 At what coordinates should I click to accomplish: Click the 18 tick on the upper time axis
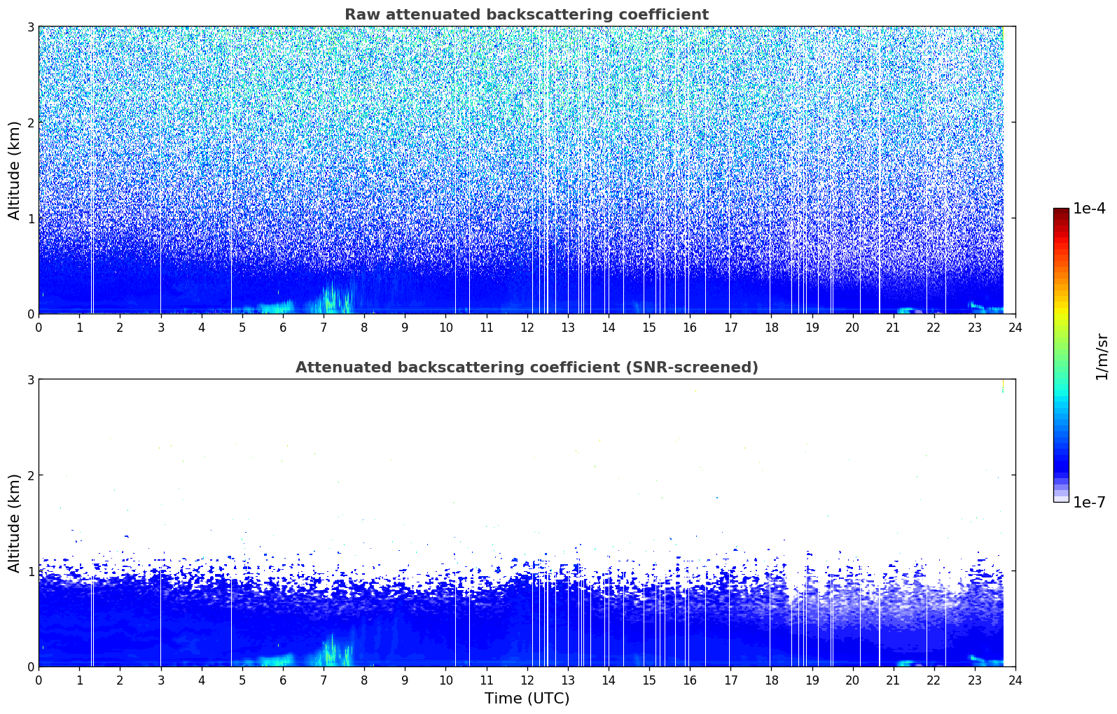[x=771, y=327]
